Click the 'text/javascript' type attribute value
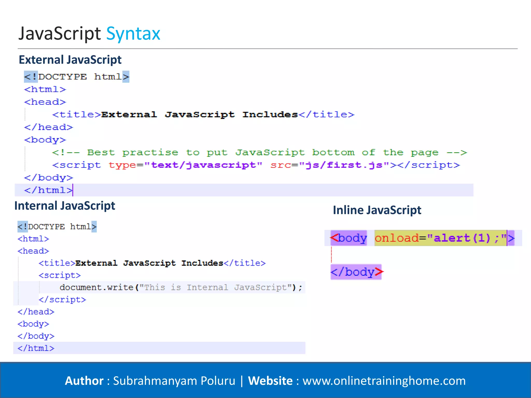Viewport: 531px width, 398px height. 203,165
